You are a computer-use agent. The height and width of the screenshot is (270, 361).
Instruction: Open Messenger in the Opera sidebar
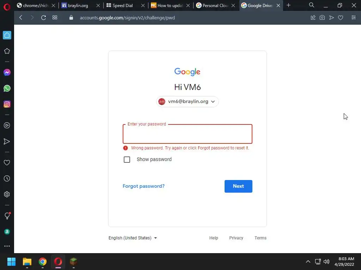(x=7, y=72)
